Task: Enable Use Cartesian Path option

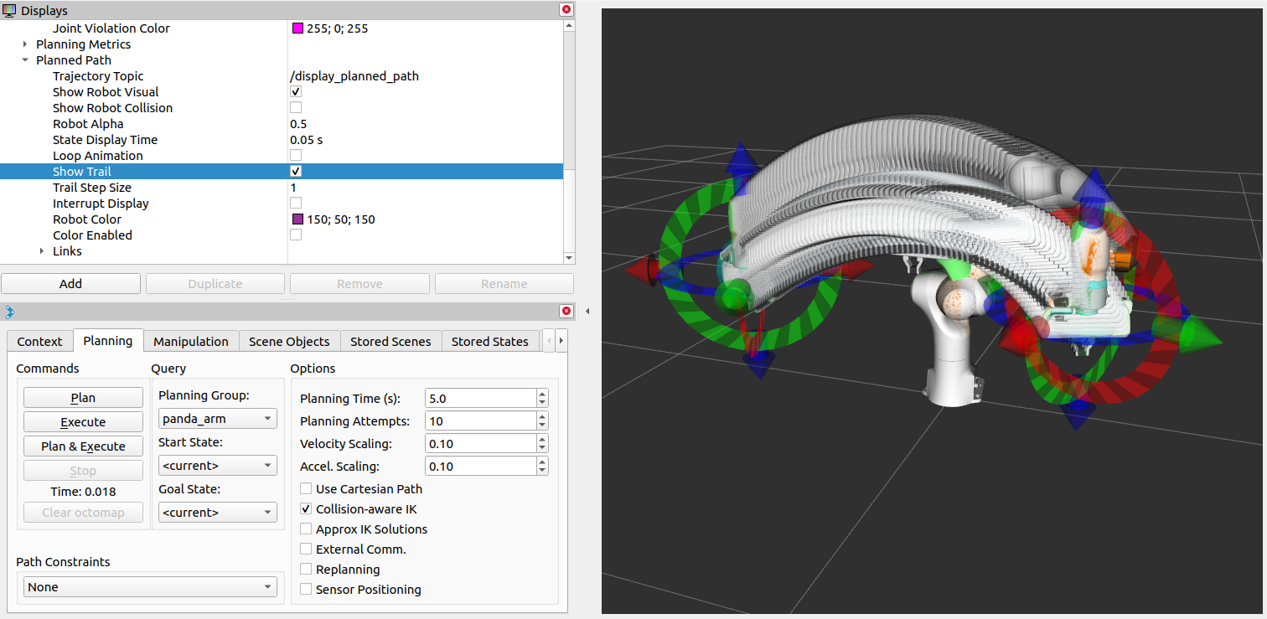Action: click(307, 489)
